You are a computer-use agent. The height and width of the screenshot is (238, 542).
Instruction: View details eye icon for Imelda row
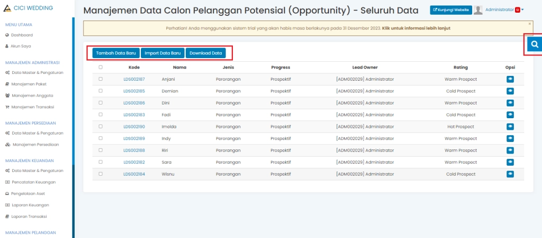(x=510, y=127)
